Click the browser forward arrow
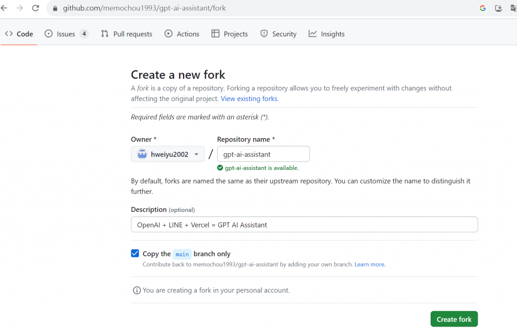This screenshot has width=517, height=331. [20, 8]
